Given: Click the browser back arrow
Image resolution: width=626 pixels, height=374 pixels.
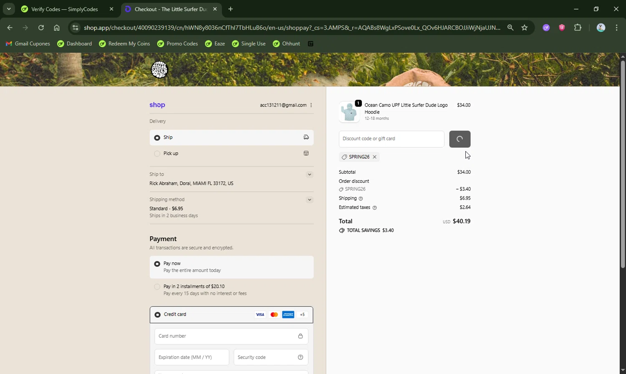Looking at the screenshot, I should 10,28.
